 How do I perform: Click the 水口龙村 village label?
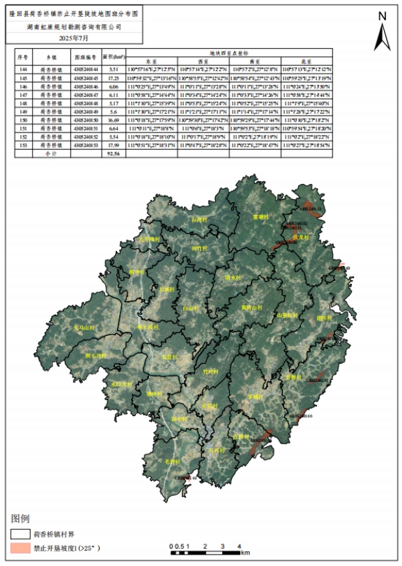(x=122, y=384)
